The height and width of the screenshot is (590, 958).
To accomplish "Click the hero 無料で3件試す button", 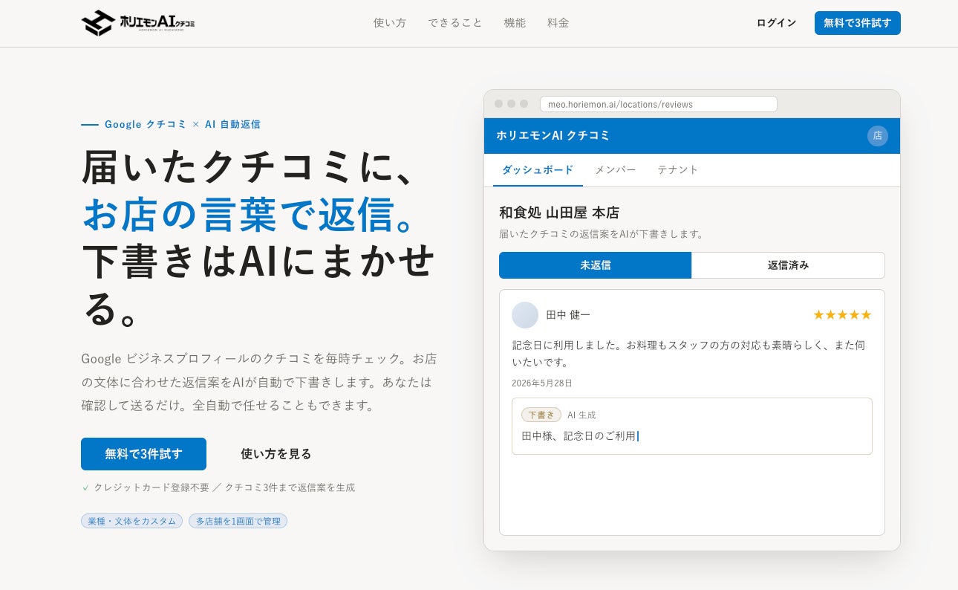I will tap(143, 454).
